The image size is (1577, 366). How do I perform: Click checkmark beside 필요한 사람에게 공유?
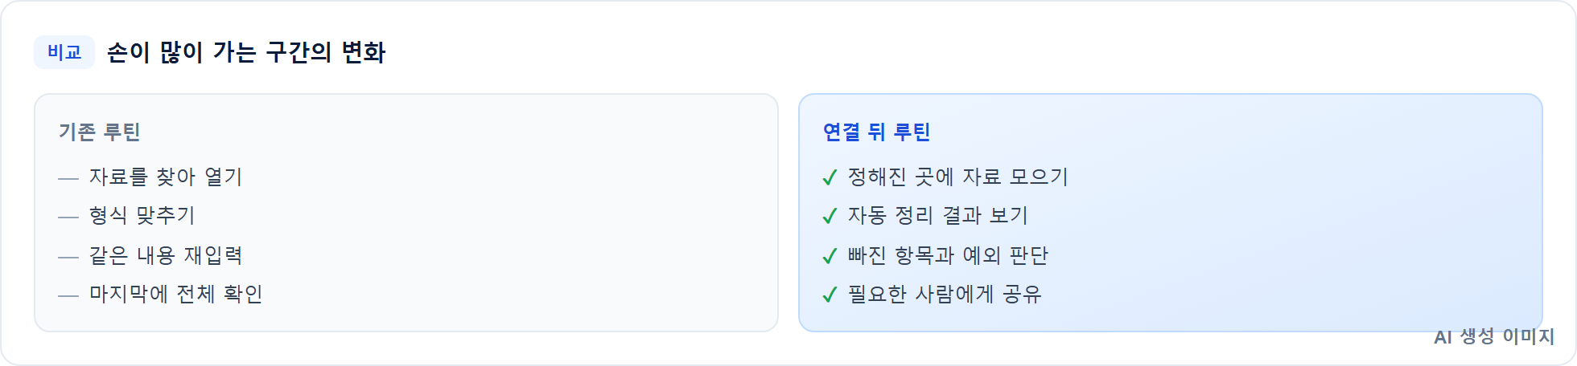point(830,295)
